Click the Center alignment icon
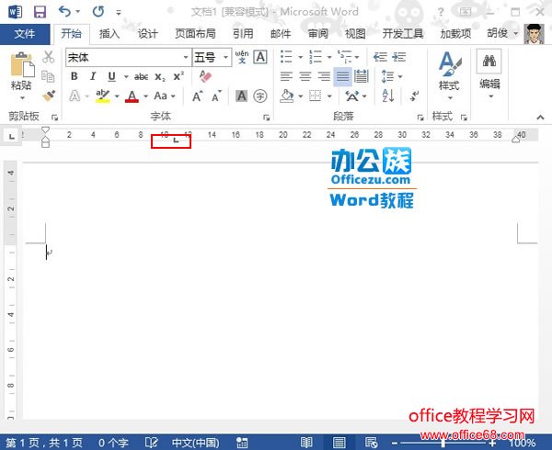The width and height of the screenshot is (552, 450). pos(305,76)
